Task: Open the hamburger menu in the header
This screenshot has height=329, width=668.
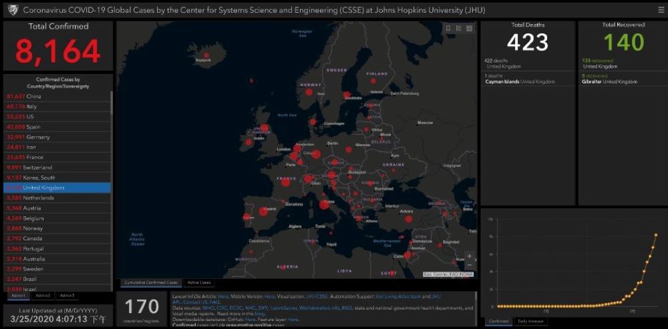Action: (x=661, y=10)
